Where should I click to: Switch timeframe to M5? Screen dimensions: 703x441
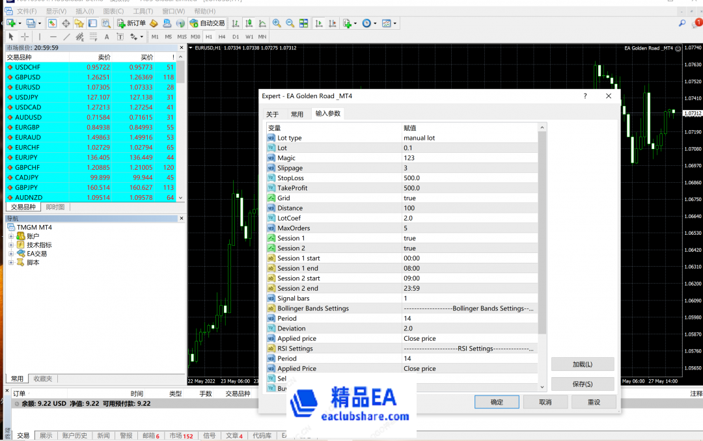pos(168,36)
